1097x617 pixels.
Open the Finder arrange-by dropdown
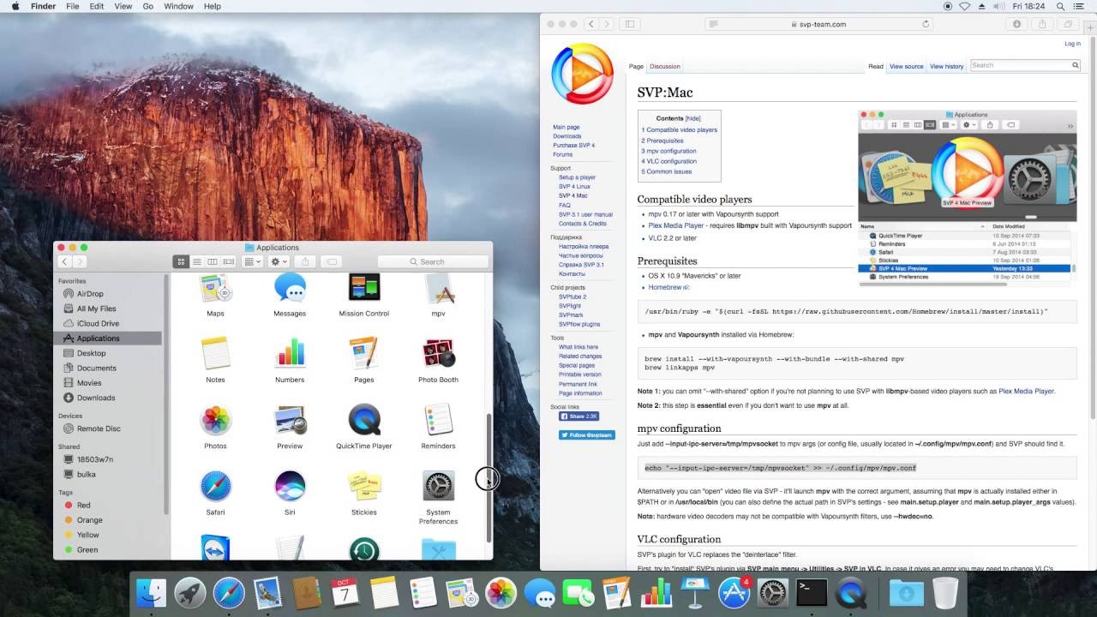(253, 261)
